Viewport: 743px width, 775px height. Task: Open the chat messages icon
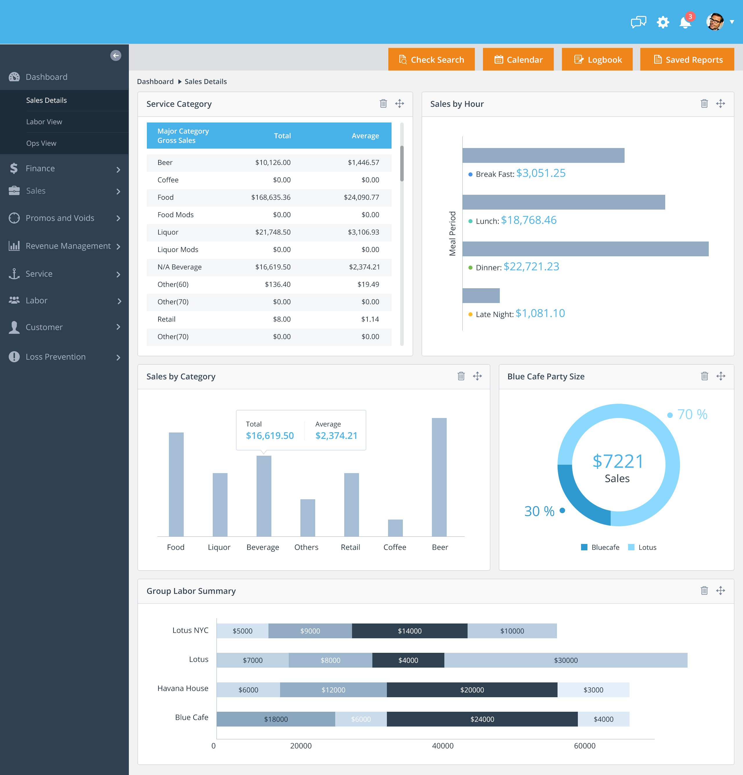(x=638, y=22)
